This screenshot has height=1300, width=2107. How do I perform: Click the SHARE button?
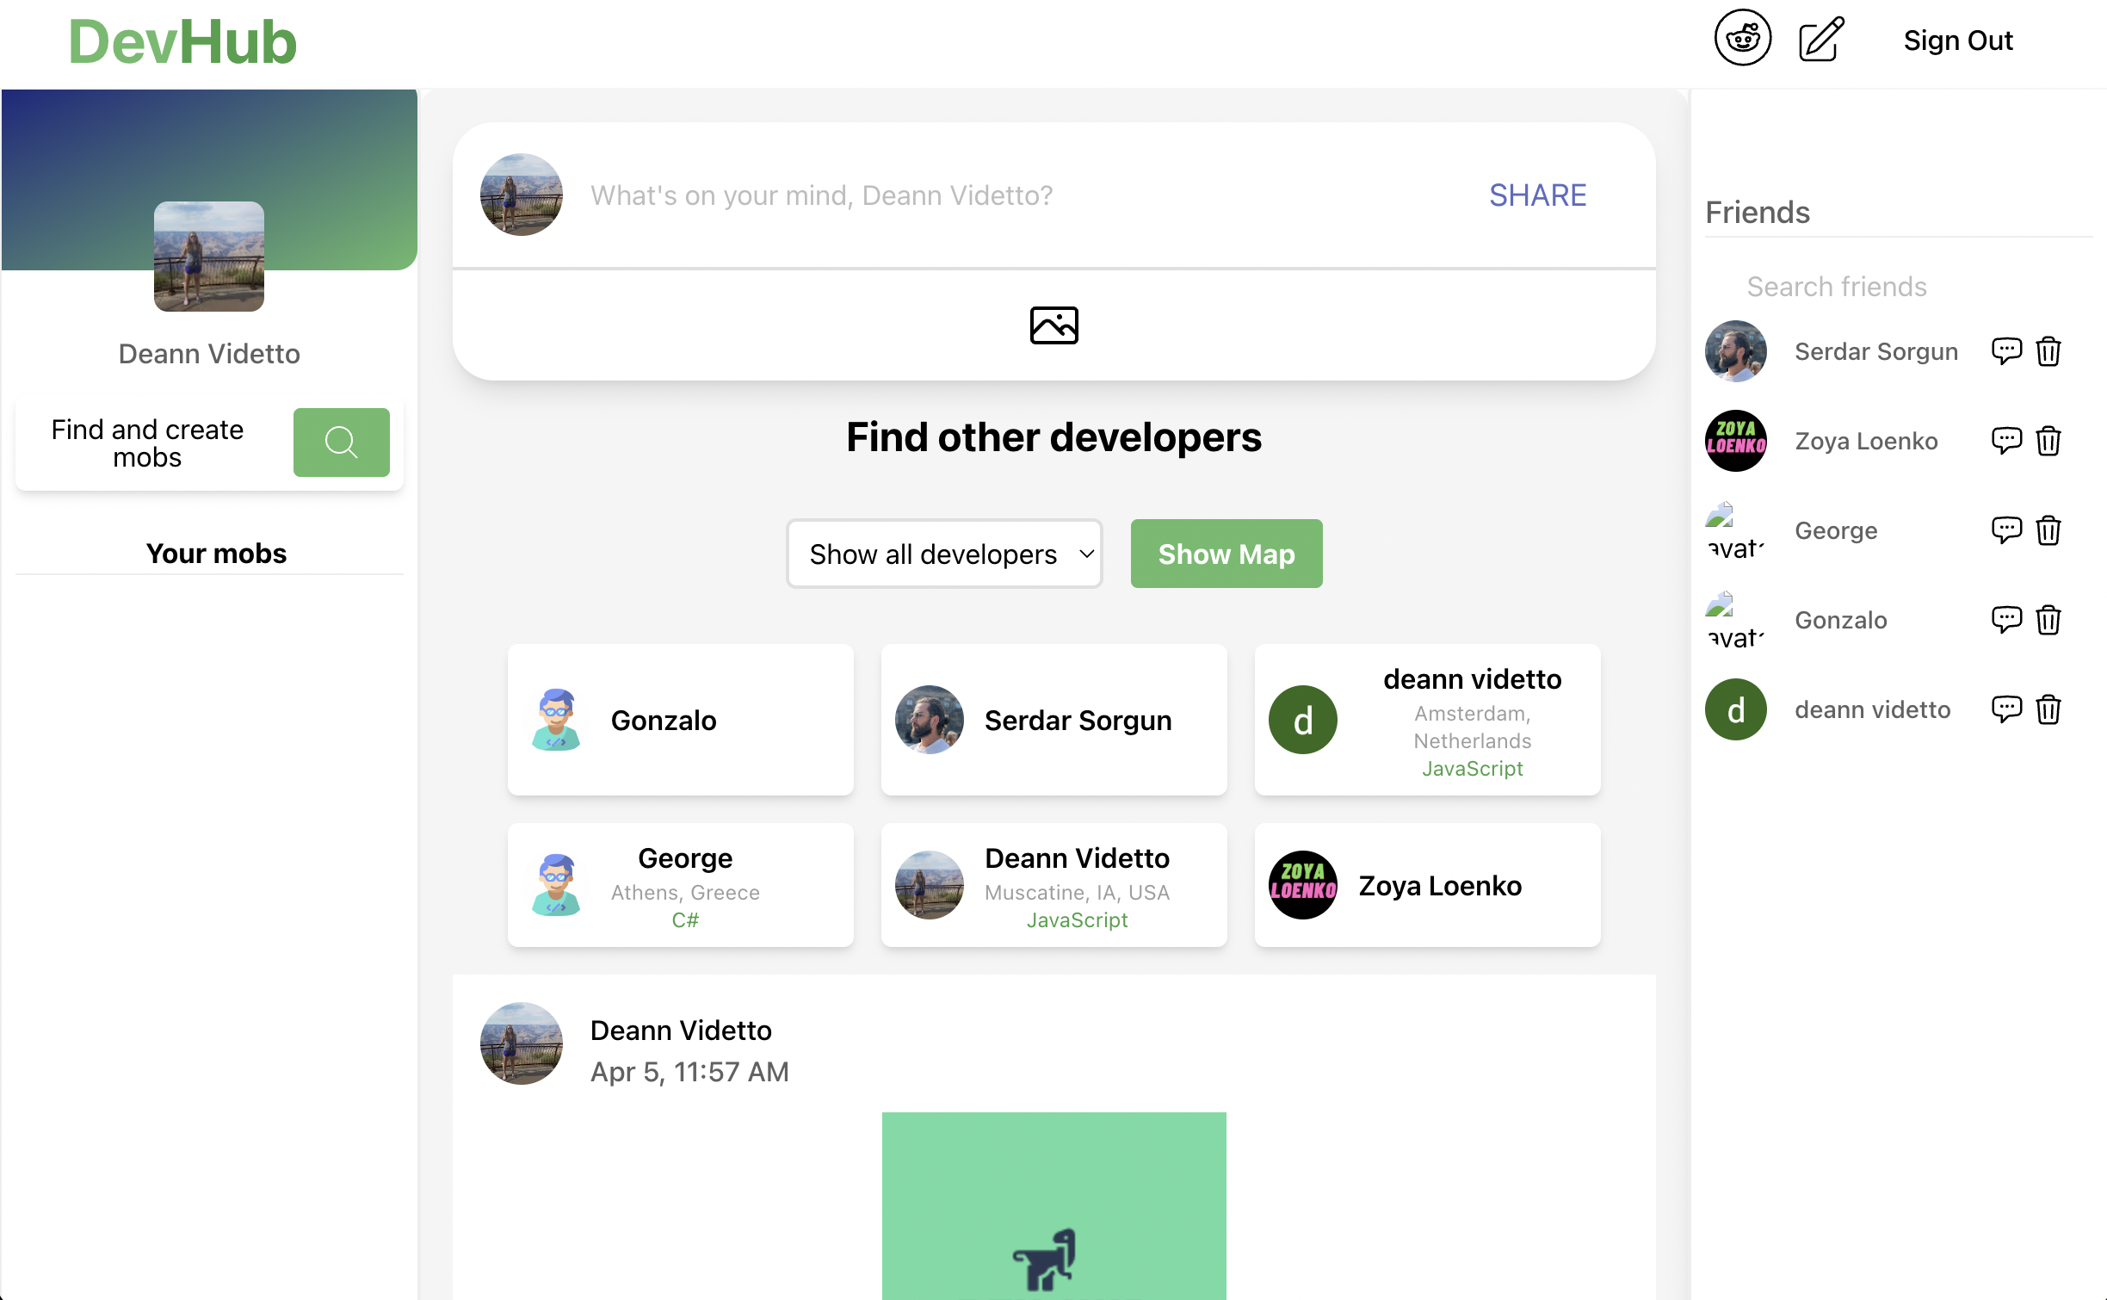[x=1538, y=195]
